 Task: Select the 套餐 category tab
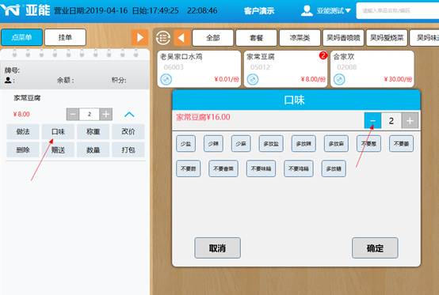coord(256,38)
